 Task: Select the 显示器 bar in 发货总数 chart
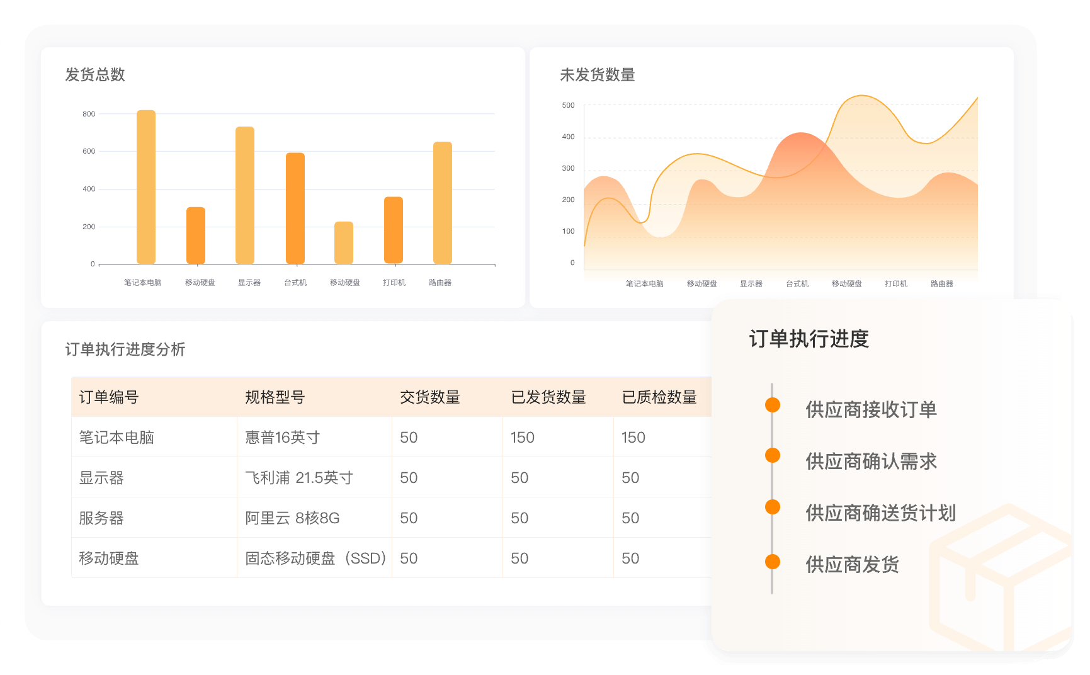tap(245, 195)
